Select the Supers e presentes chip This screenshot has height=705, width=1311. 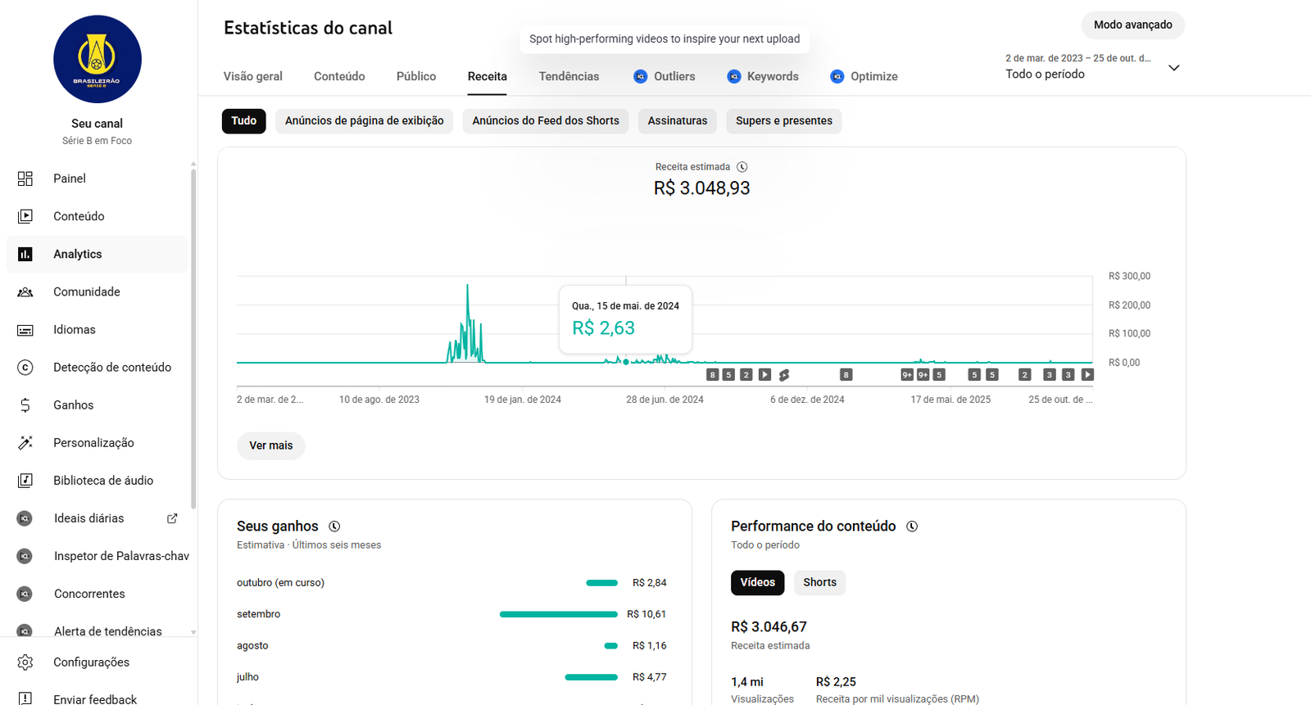point(783,121)
